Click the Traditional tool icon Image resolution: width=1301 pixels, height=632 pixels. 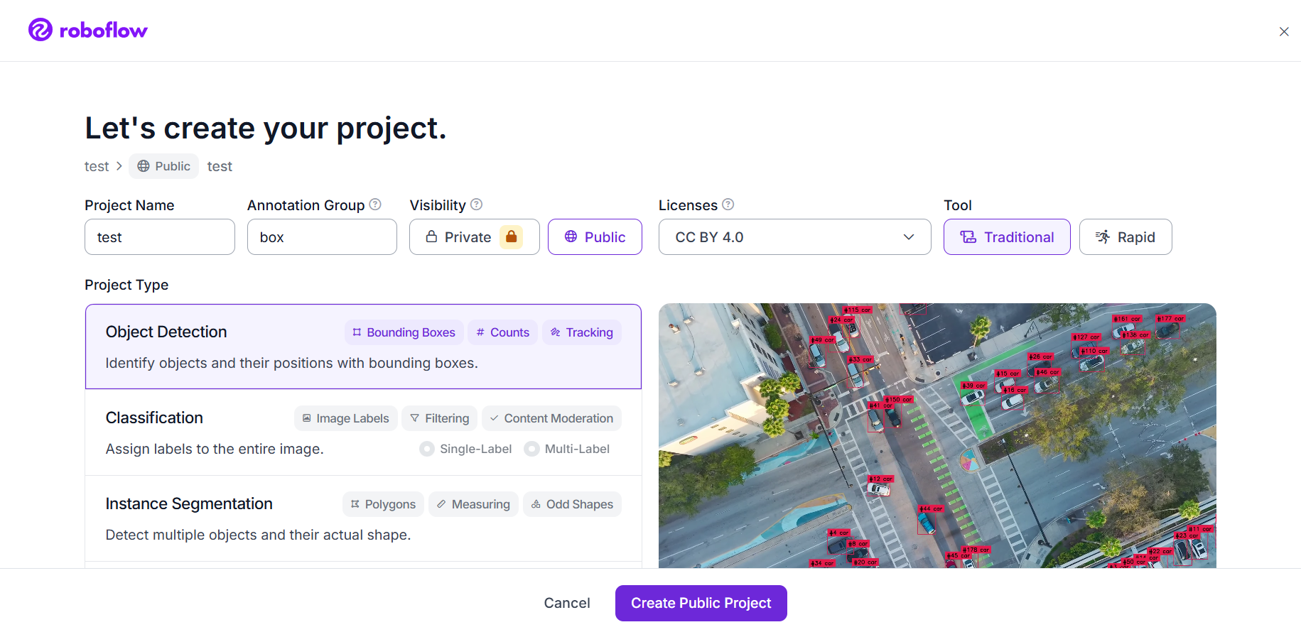tap(968, 237)
